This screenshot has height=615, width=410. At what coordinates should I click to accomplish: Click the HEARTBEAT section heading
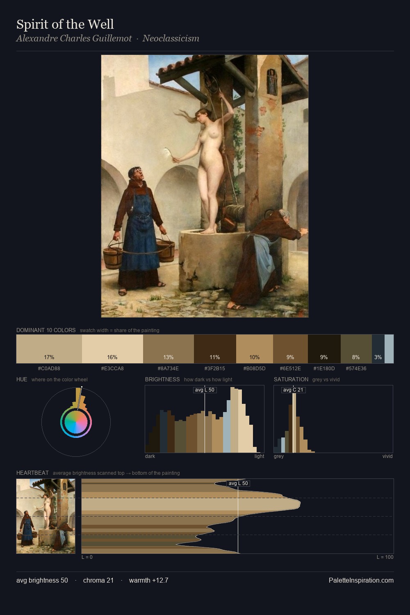coord(32,473)
